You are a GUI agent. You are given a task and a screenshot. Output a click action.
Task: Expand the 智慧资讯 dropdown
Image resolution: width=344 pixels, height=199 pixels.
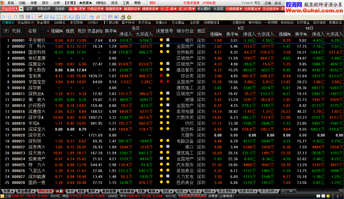[x=114, y=9]
